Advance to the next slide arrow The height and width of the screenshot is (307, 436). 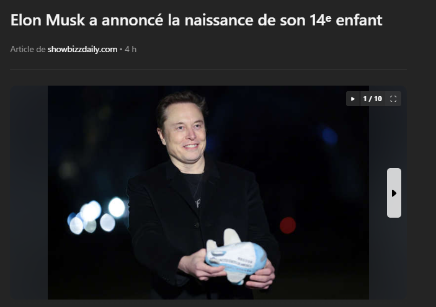(394, 193)
